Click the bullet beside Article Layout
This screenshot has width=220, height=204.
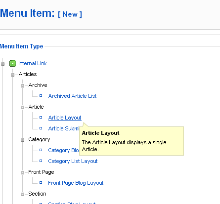(x=41, y=118)
